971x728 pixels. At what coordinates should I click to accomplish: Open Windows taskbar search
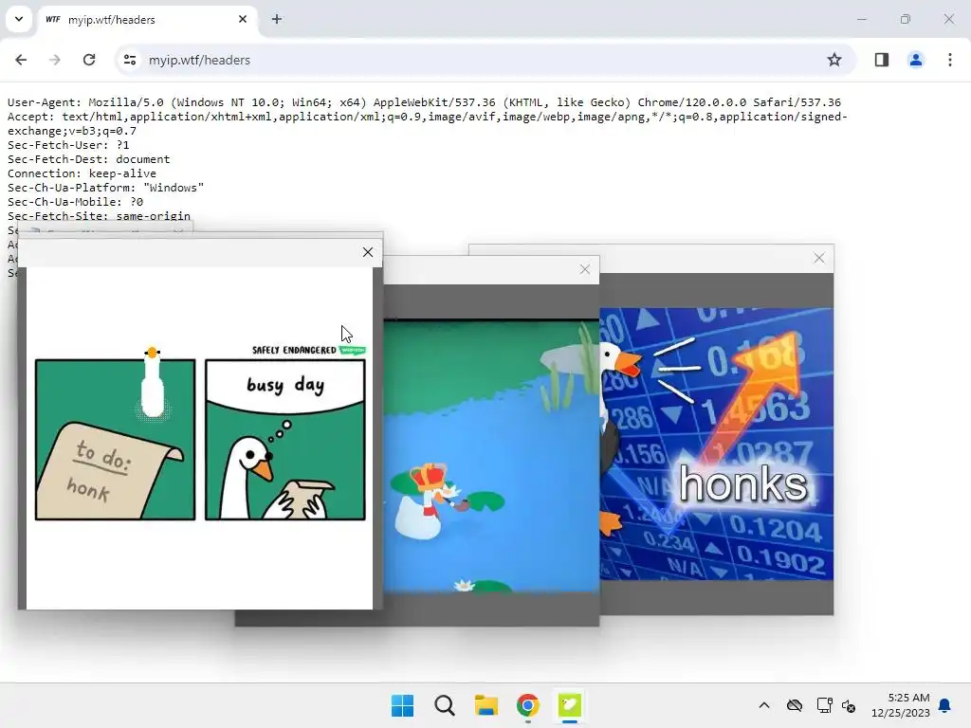[x=445, y=705]
